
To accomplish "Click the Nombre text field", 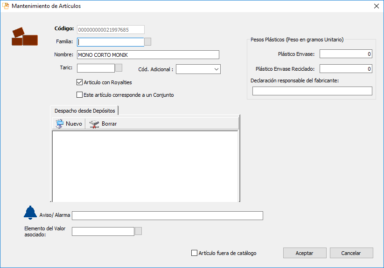I will point(147,55).
